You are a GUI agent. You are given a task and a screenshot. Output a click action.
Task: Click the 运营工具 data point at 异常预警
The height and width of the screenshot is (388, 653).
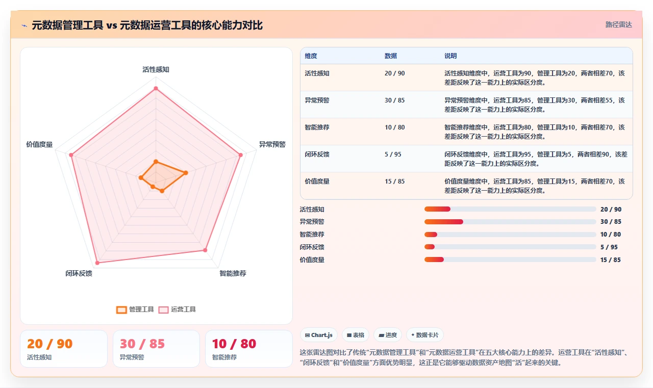pyautogui.click(x=240, y=154)
